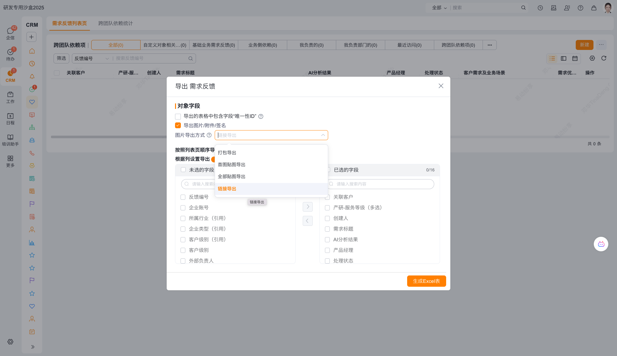Screen dimensions: 617x356
Task: Close the 导出 需求反馈 dialog
Action: 441,86
